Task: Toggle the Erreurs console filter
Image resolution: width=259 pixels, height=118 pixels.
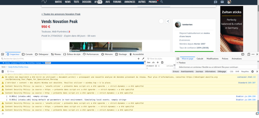Action: pyautogui.click(x=176, y=72)
